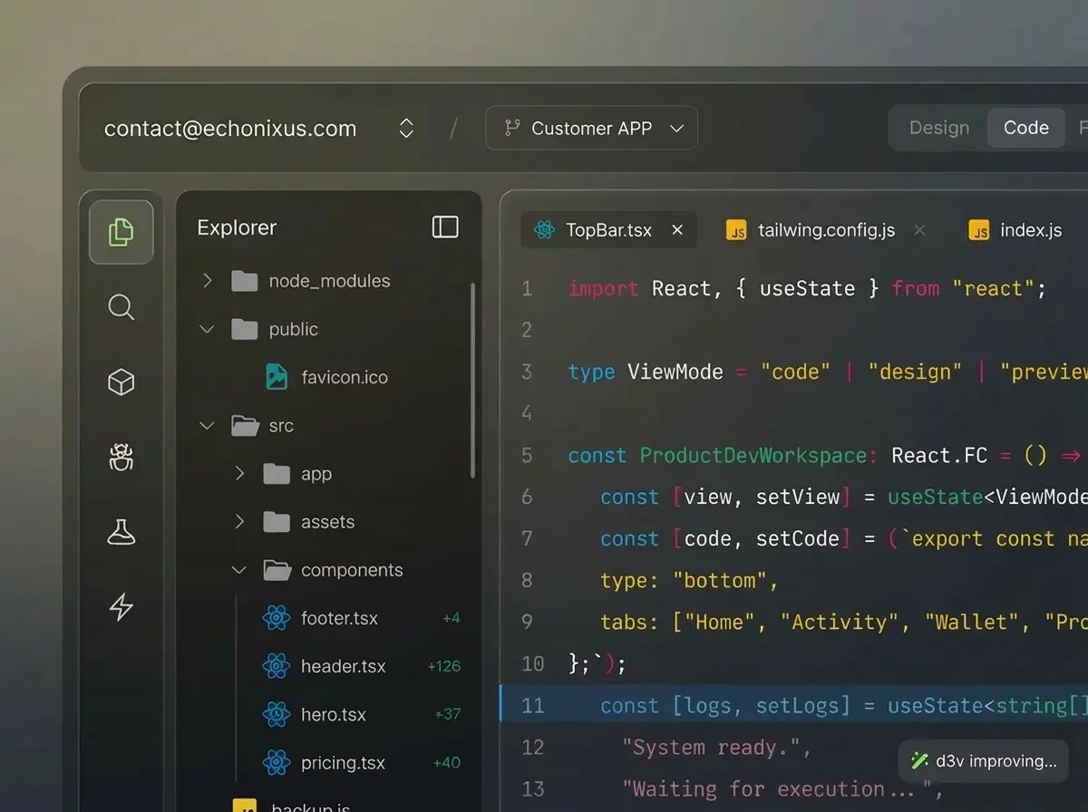
Task: Click the app folder icon
Action: 277,474
